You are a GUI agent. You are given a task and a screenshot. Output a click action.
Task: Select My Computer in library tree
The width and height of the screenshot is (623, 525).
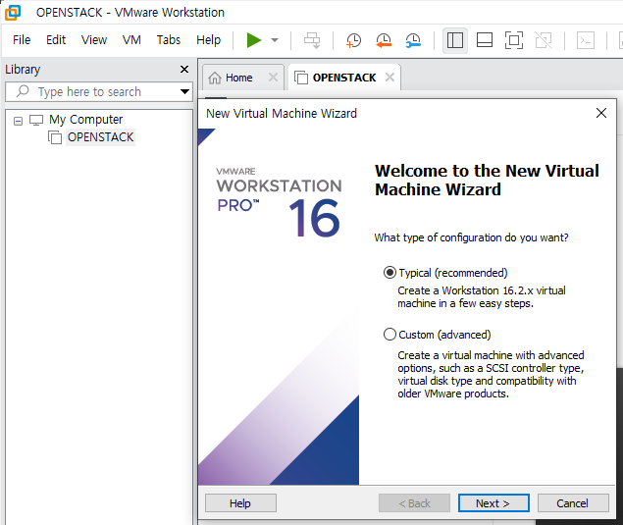coord(85,120)
